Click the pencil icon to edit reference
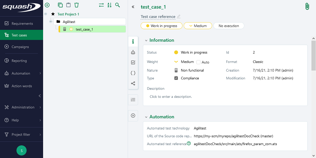Viewport: 316px width, 158px height. click(x=179, y=17)
